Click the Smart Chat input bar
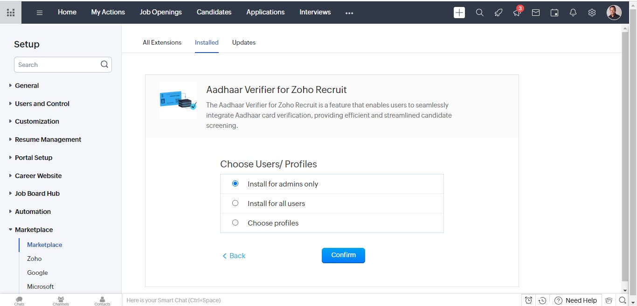This screenshot has height=306, width=637. 322,300
